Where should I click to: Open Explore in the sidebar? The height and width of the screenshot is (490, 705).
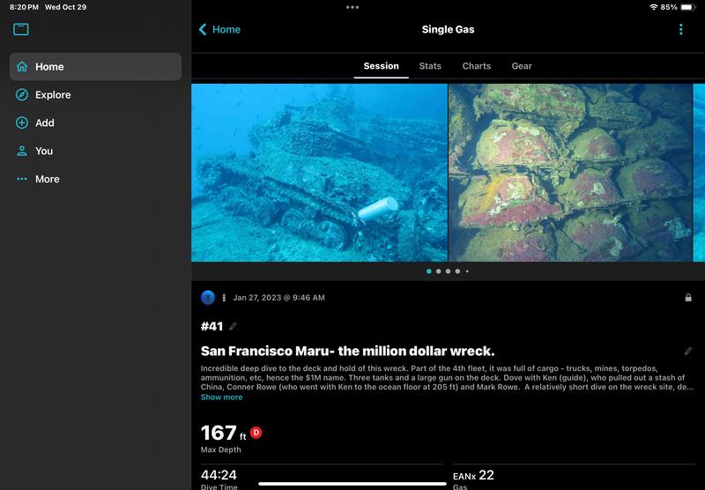point(95,95)
